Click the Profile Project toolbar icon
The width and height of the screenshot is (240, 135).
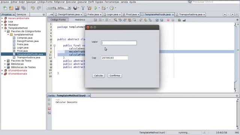click(112, 8)
